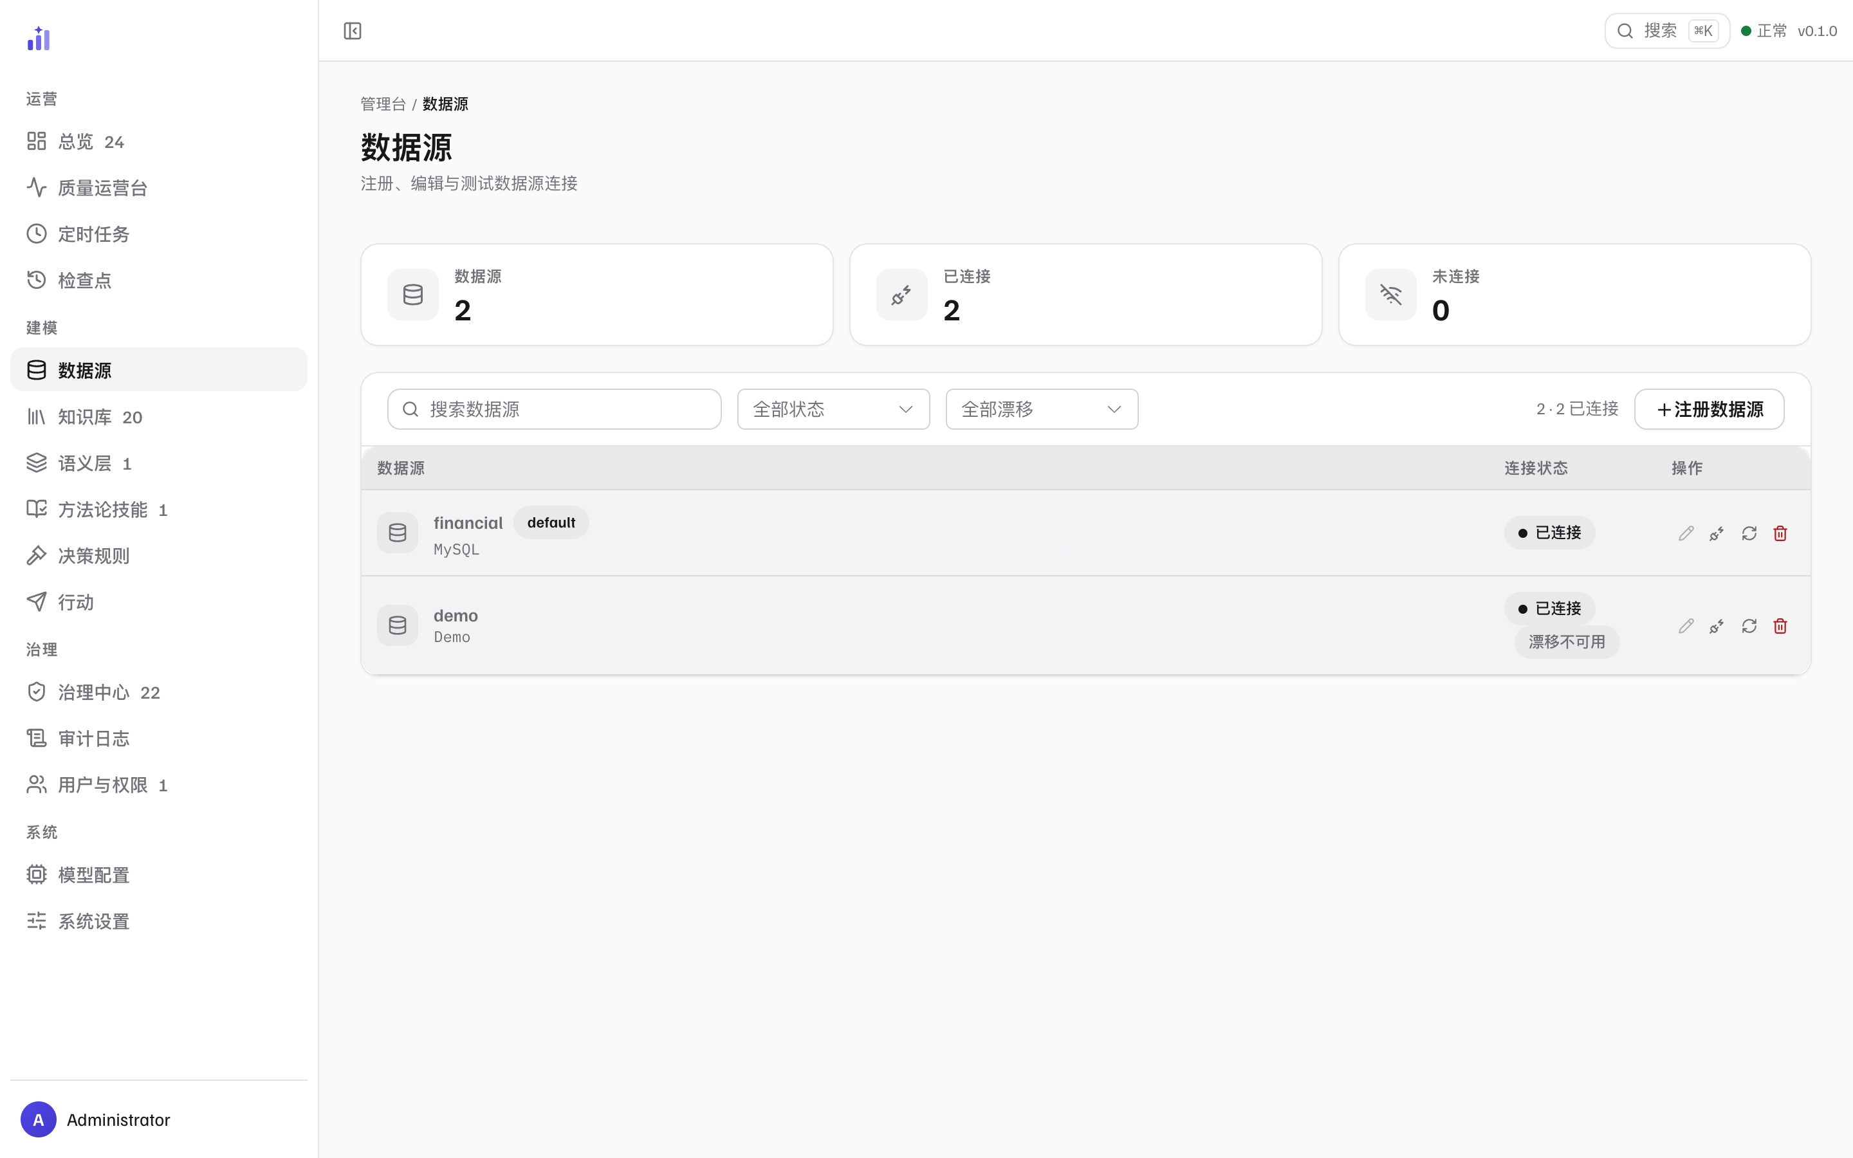Open 方法论技能 in the sidebar
Image resolution: width=1853 pixels, height=1158 pixels.
click(158, 510)
